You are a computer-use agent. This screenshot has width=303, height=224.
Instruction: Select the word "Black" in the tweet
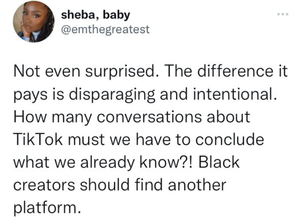click(219, 162)
